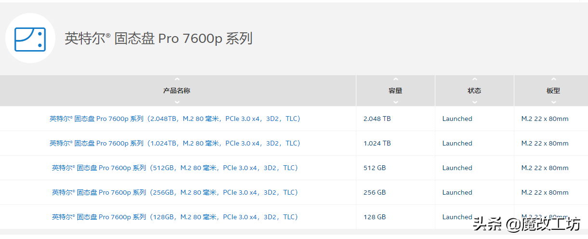Sort 状态 column ascending arrow
Screen dimensions: 588x239
pos(474,80)
